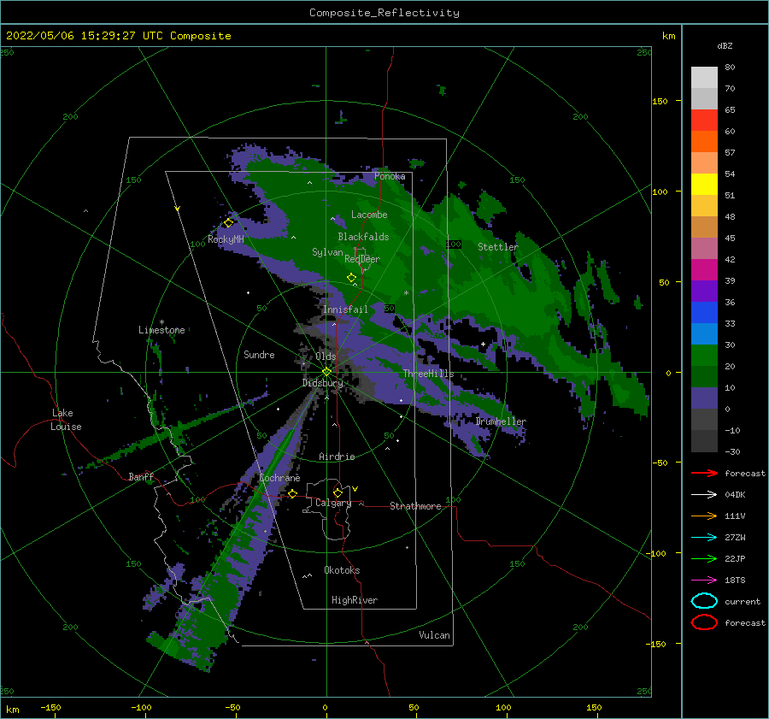Click the yellow diamond marker near RockyMH
The image size is (769, 719).
(228, 223)
